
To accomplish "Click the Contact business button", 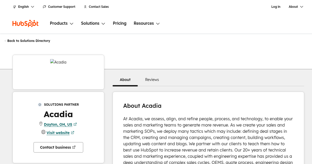I will [x=58, y=147].
